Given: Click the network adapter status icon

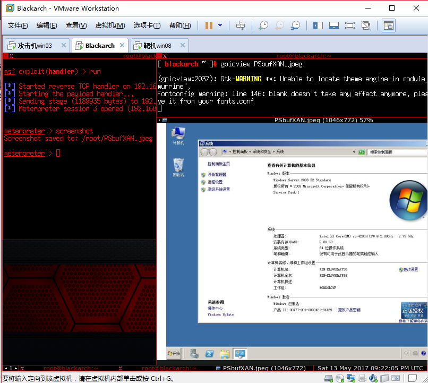Looking at the screenshot, I should [x=351, y=378].
